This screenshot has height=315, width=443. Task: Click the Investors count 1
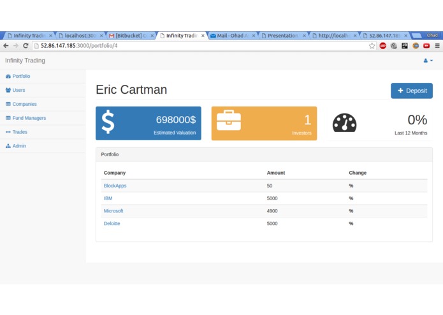[x=307, y=120]
